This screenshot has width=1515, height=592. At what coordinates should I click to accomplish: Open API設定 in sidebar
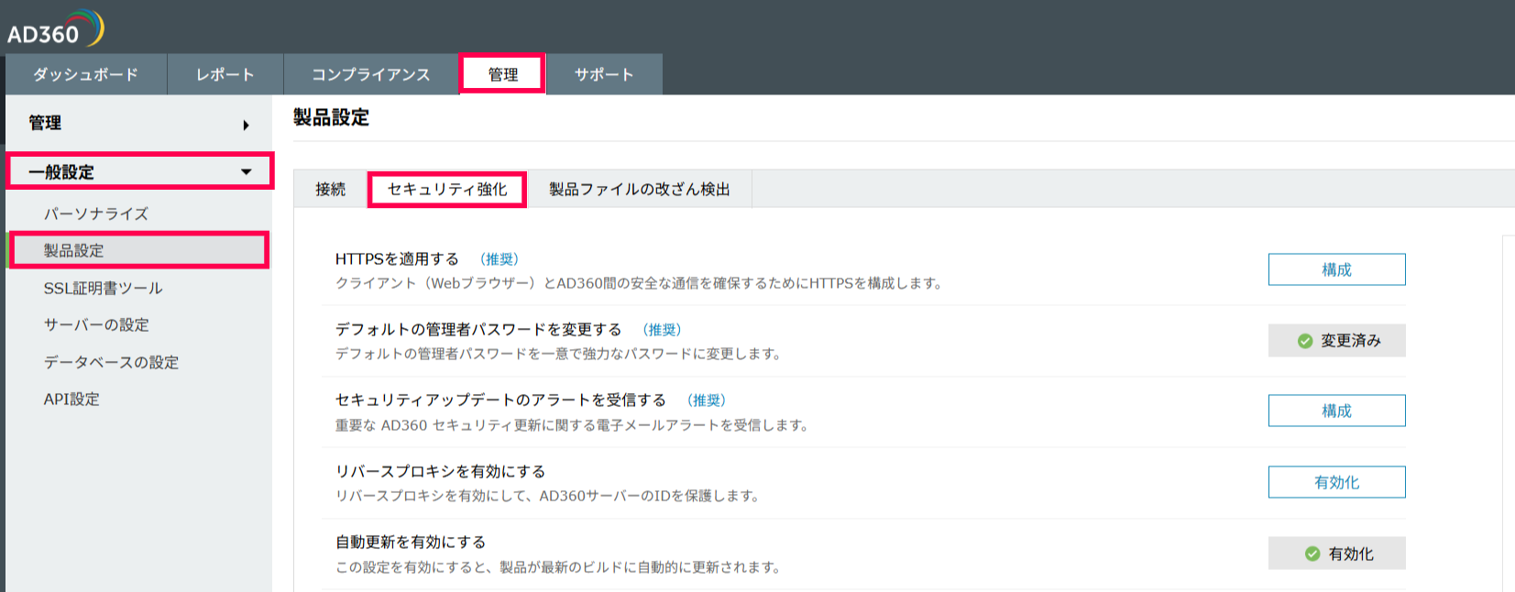click(x=71, y=399)
